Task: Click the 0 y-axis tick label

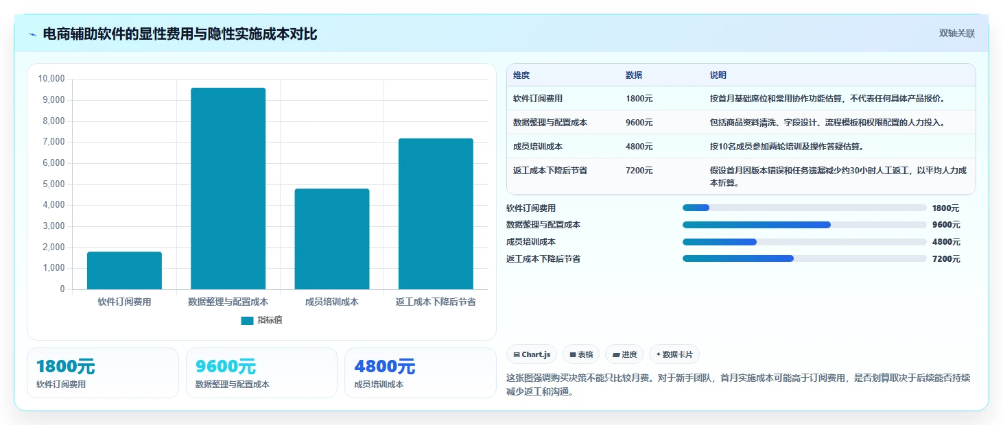Action: tap(62, 289)
